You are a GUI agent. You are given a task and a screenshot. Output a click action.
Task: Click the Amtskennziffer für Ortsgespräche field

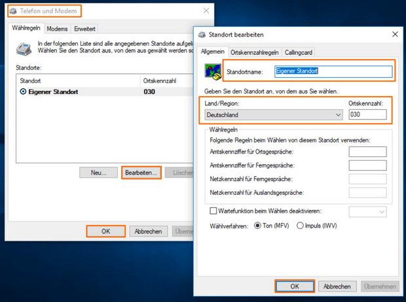[x=367, y=152]
